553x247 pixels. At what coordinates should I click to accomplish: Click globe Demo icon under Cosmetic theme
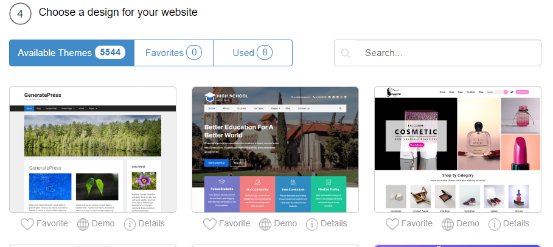448,224
